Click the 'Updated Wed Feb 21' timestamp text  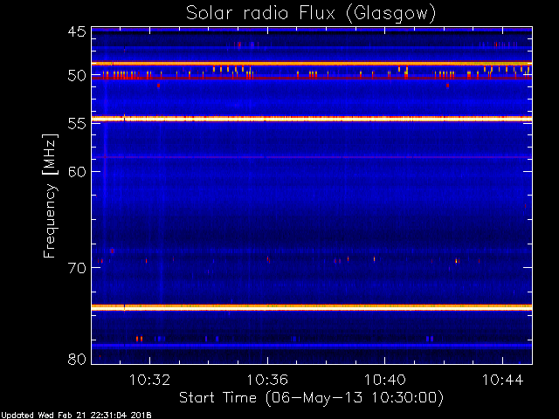[x=76, y=416]
